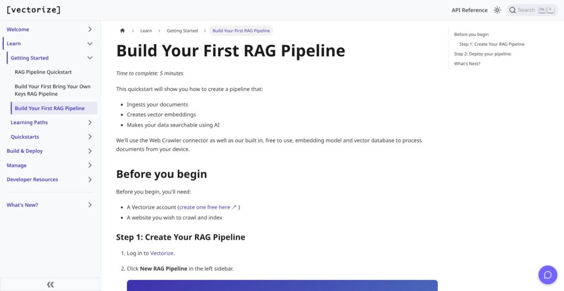Image resolution: width=564 pixels, height=291 pixels.
Task: Click the Time to complete: 5 minutes text
Action: tap(150, 73)
